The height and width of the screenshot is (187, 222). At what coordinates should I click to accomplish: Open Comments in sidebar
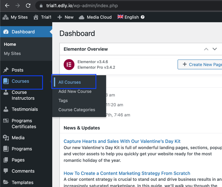(x=23, y=171)
